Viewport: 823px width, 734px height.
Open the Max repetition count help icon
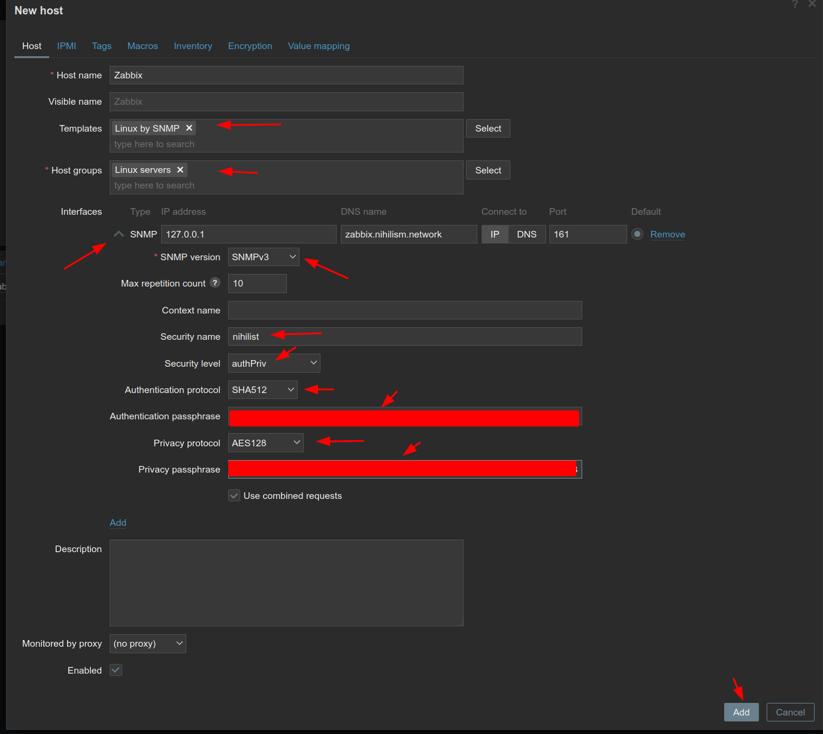click(x=215, y=283)
